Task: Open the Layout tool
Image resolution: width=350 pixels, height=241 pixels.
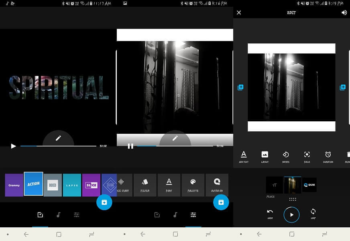Action: pyautogui.click(x=265, y=157)
